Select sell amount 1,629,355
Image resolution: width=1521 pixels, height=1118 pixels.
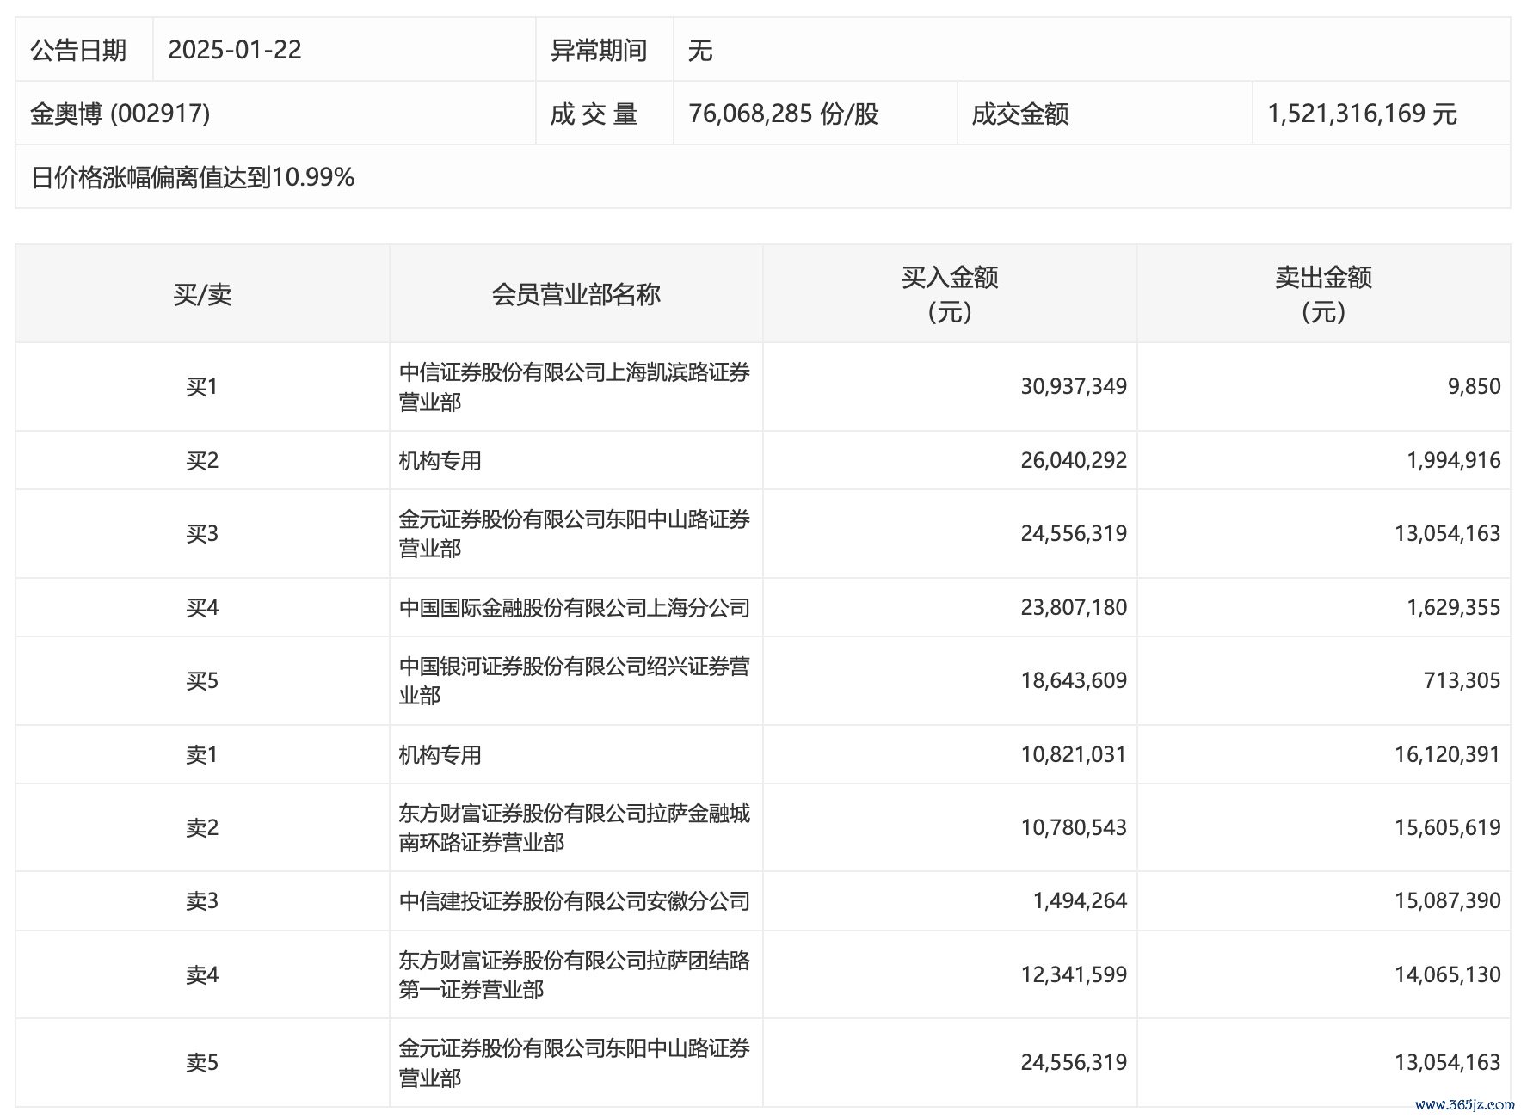[x=1454, y=608]
